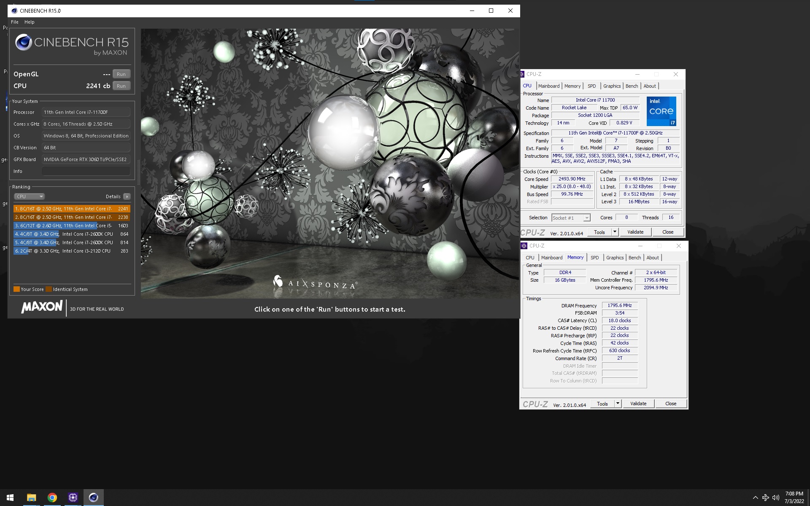Open the airplane mode network tray icon
Screen dimensions: 810x506
765,498
